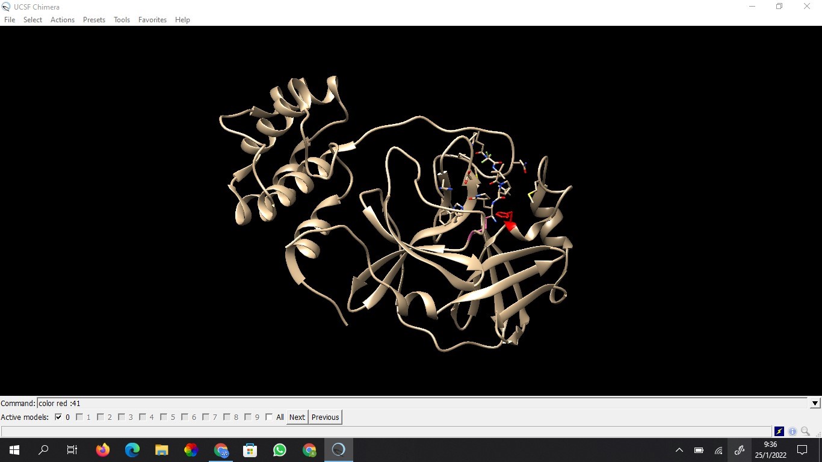
Task: Click the magnifying glass selection inspector icon
Action: point(805,431)
